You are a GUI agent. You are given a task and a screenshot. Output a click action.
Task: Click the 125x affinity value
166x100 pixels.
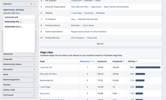pyautogui.click(x=132, y=87)
